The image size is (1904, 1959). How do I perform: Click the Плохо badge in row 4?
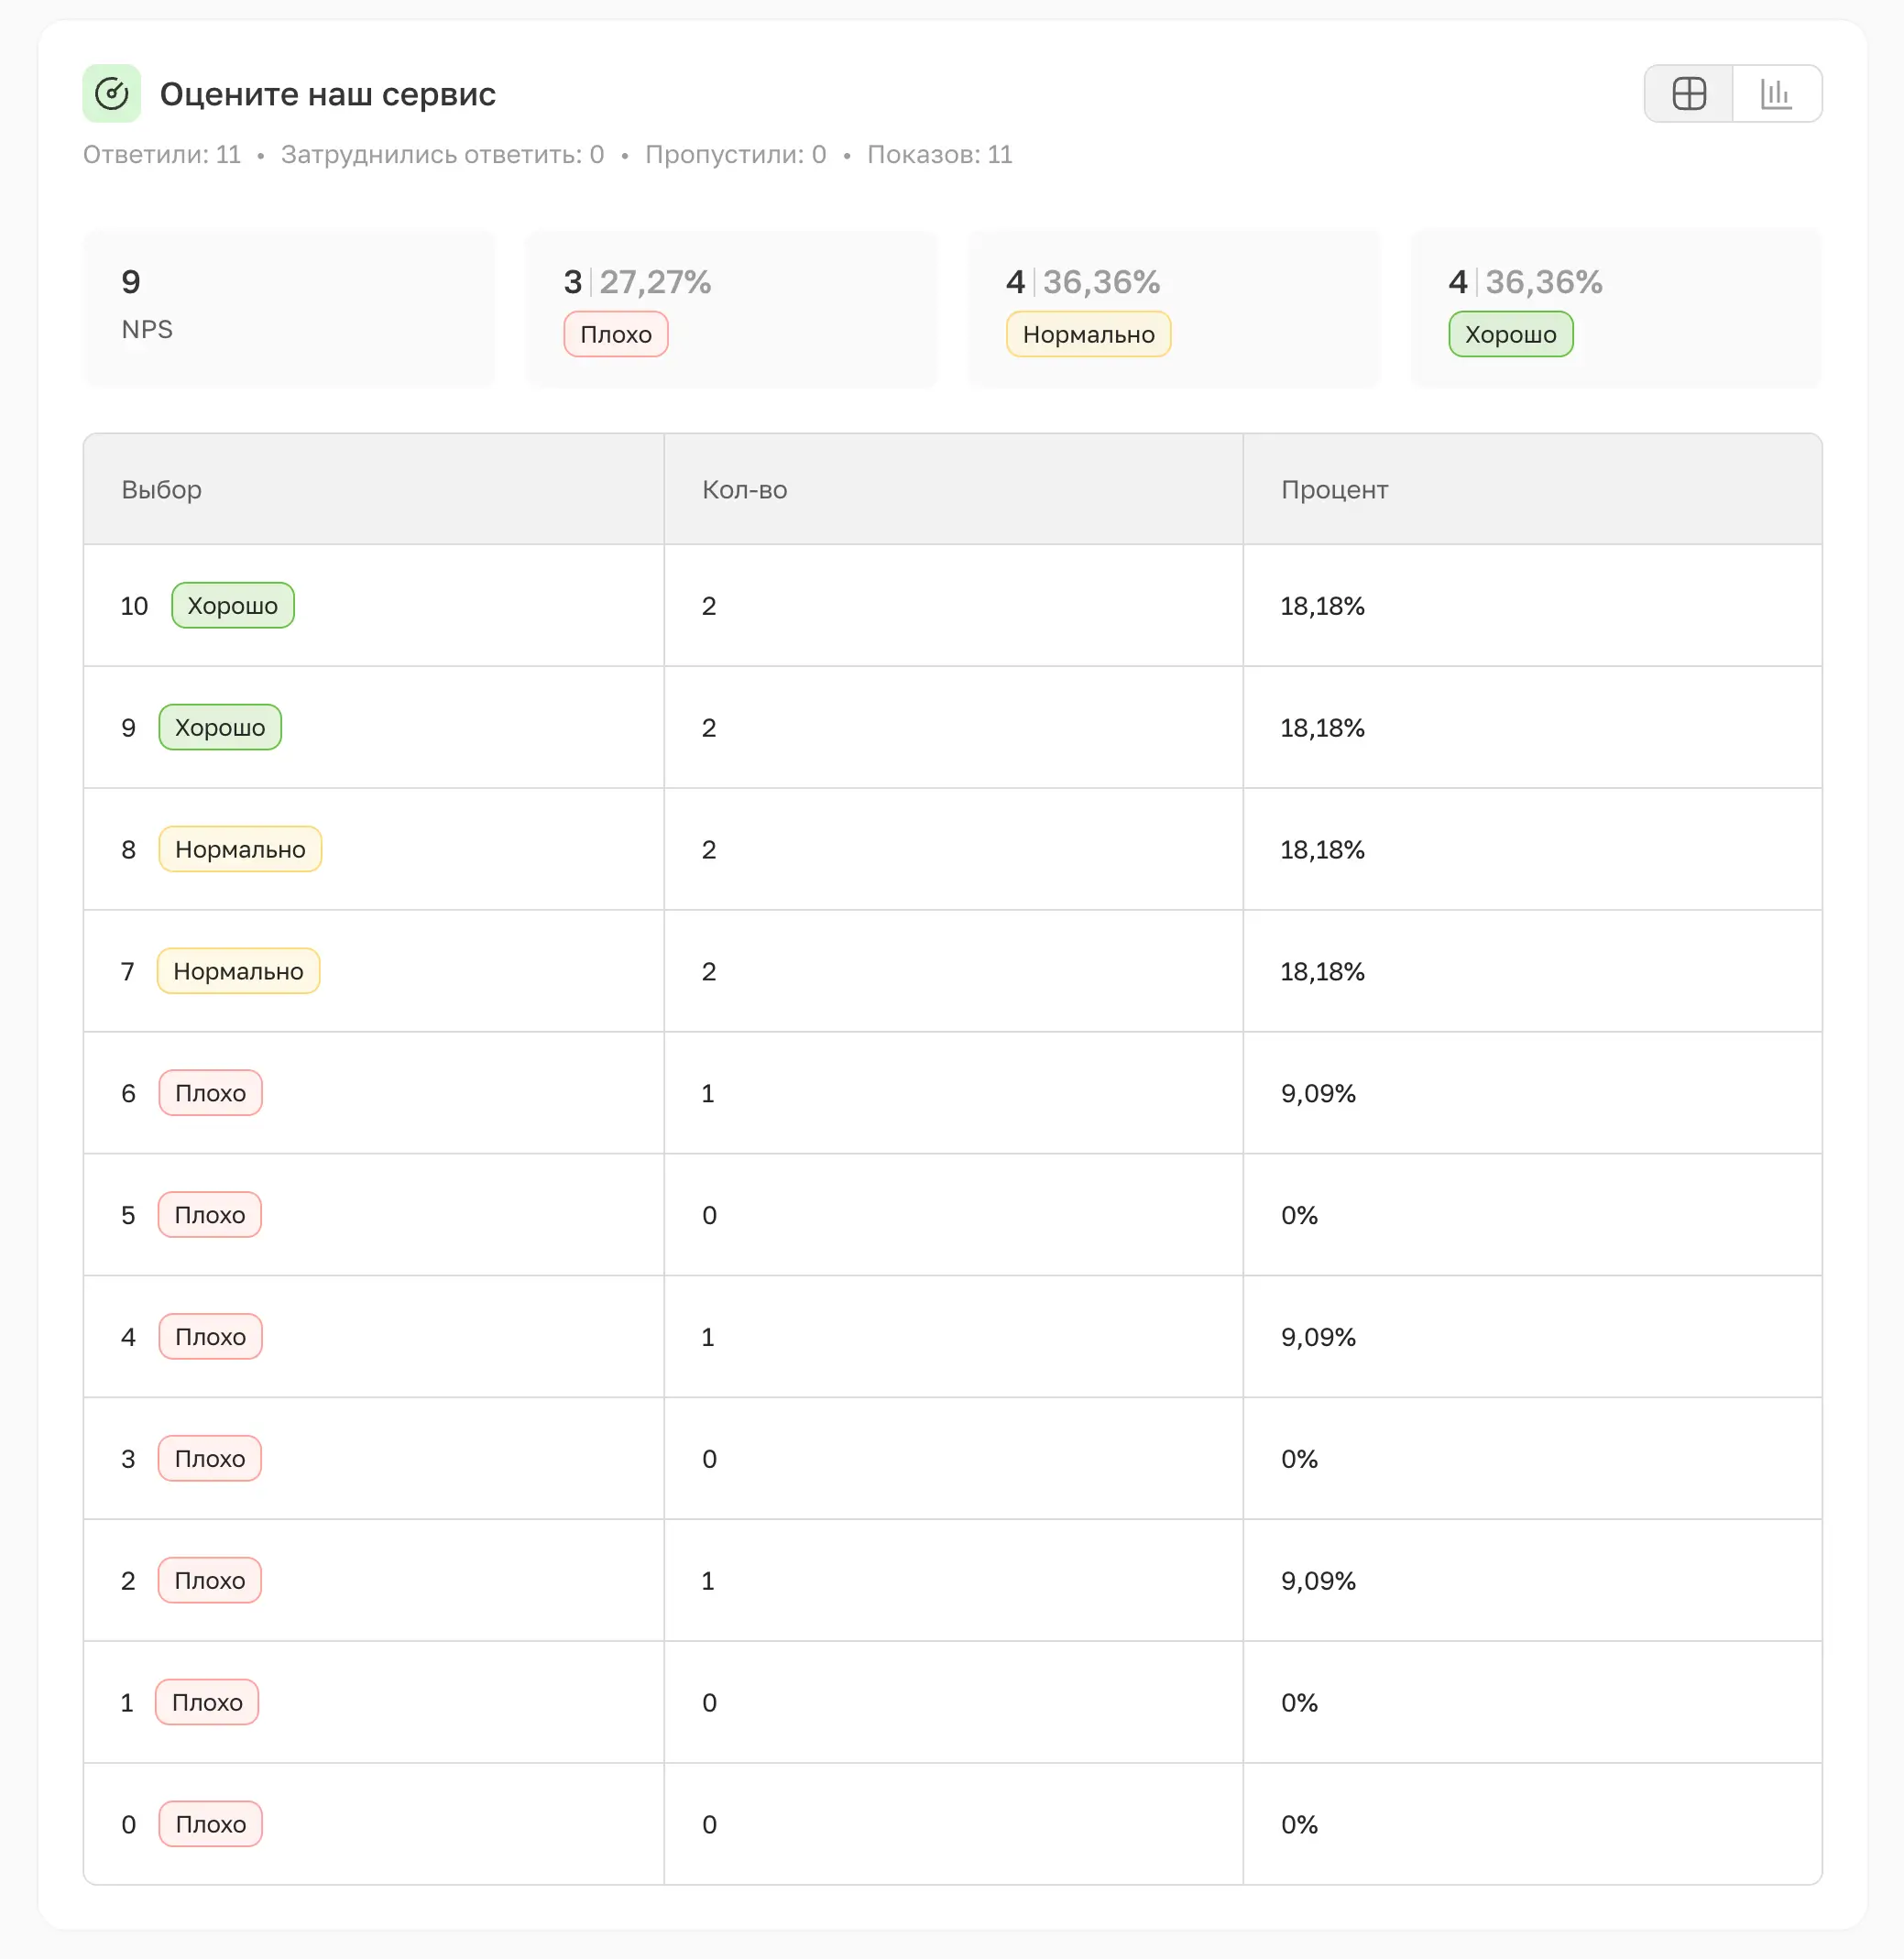pos(210,1337)
